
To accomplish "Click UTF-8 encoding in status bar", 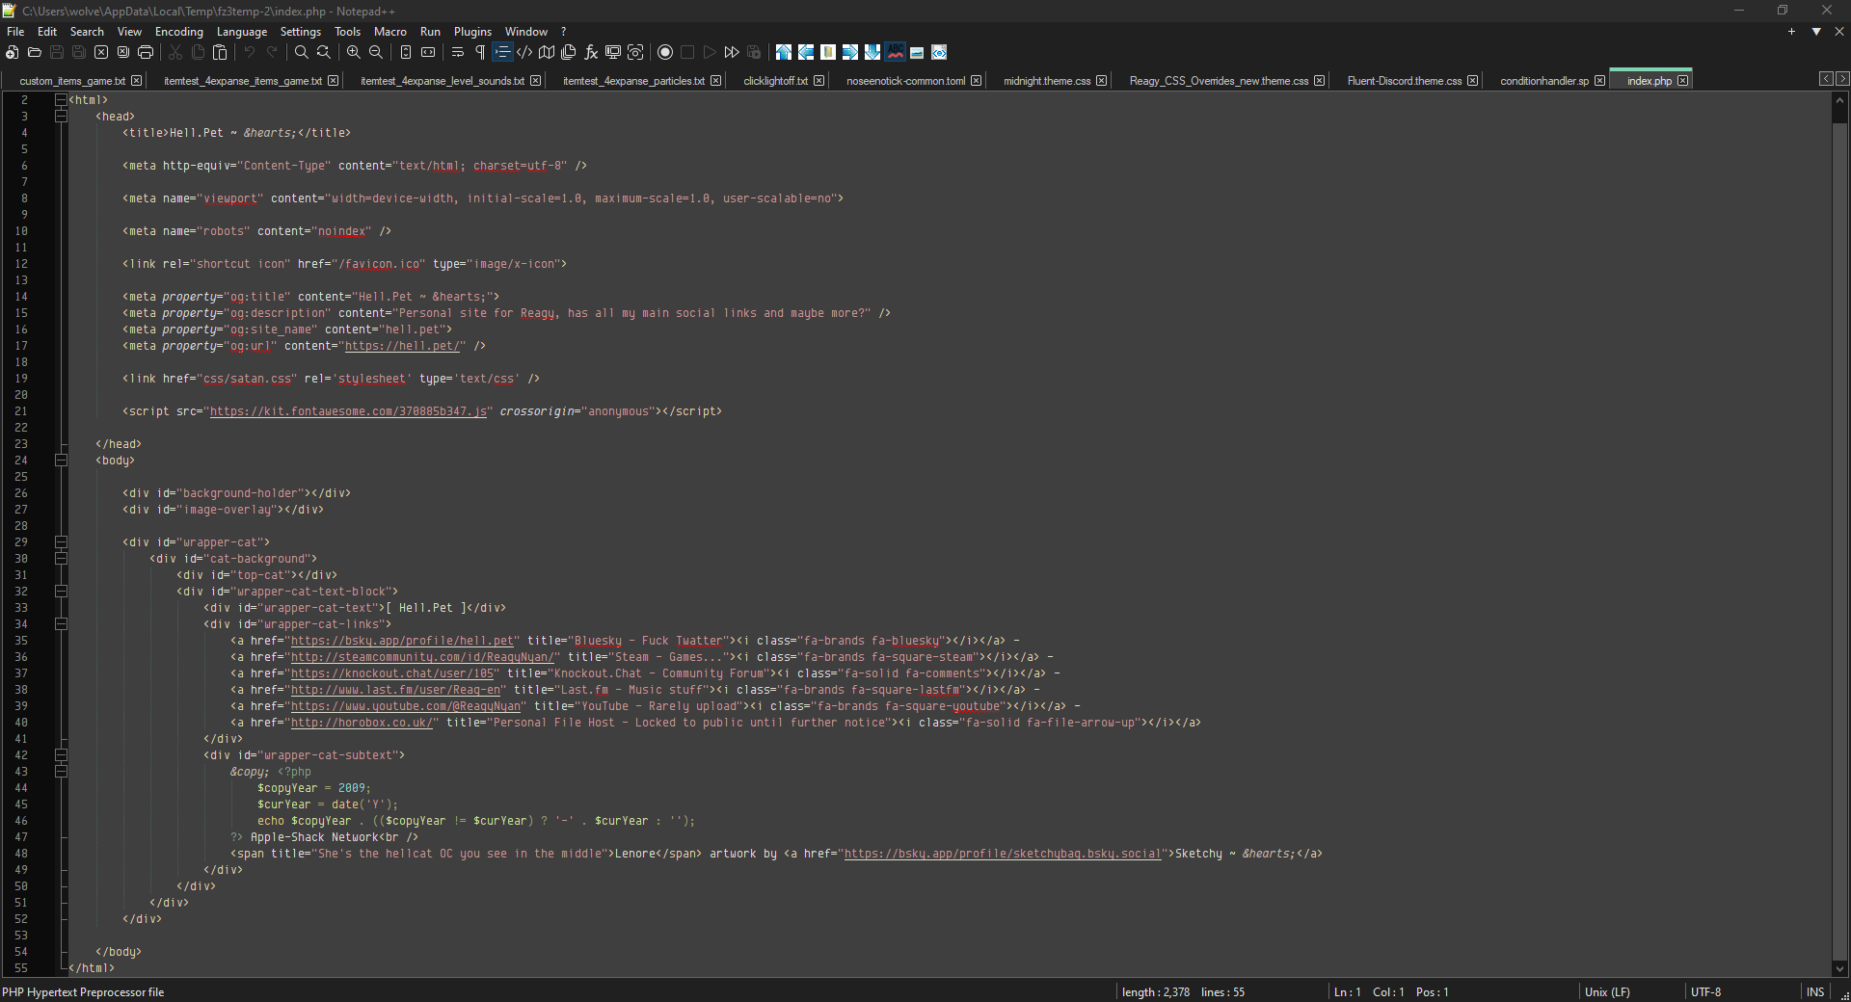I will tap(1705, 991).
